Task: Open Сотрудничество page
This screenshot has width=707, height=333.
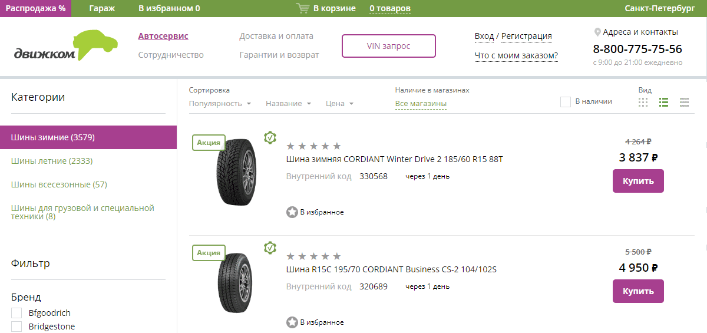Action: point(171,55)
